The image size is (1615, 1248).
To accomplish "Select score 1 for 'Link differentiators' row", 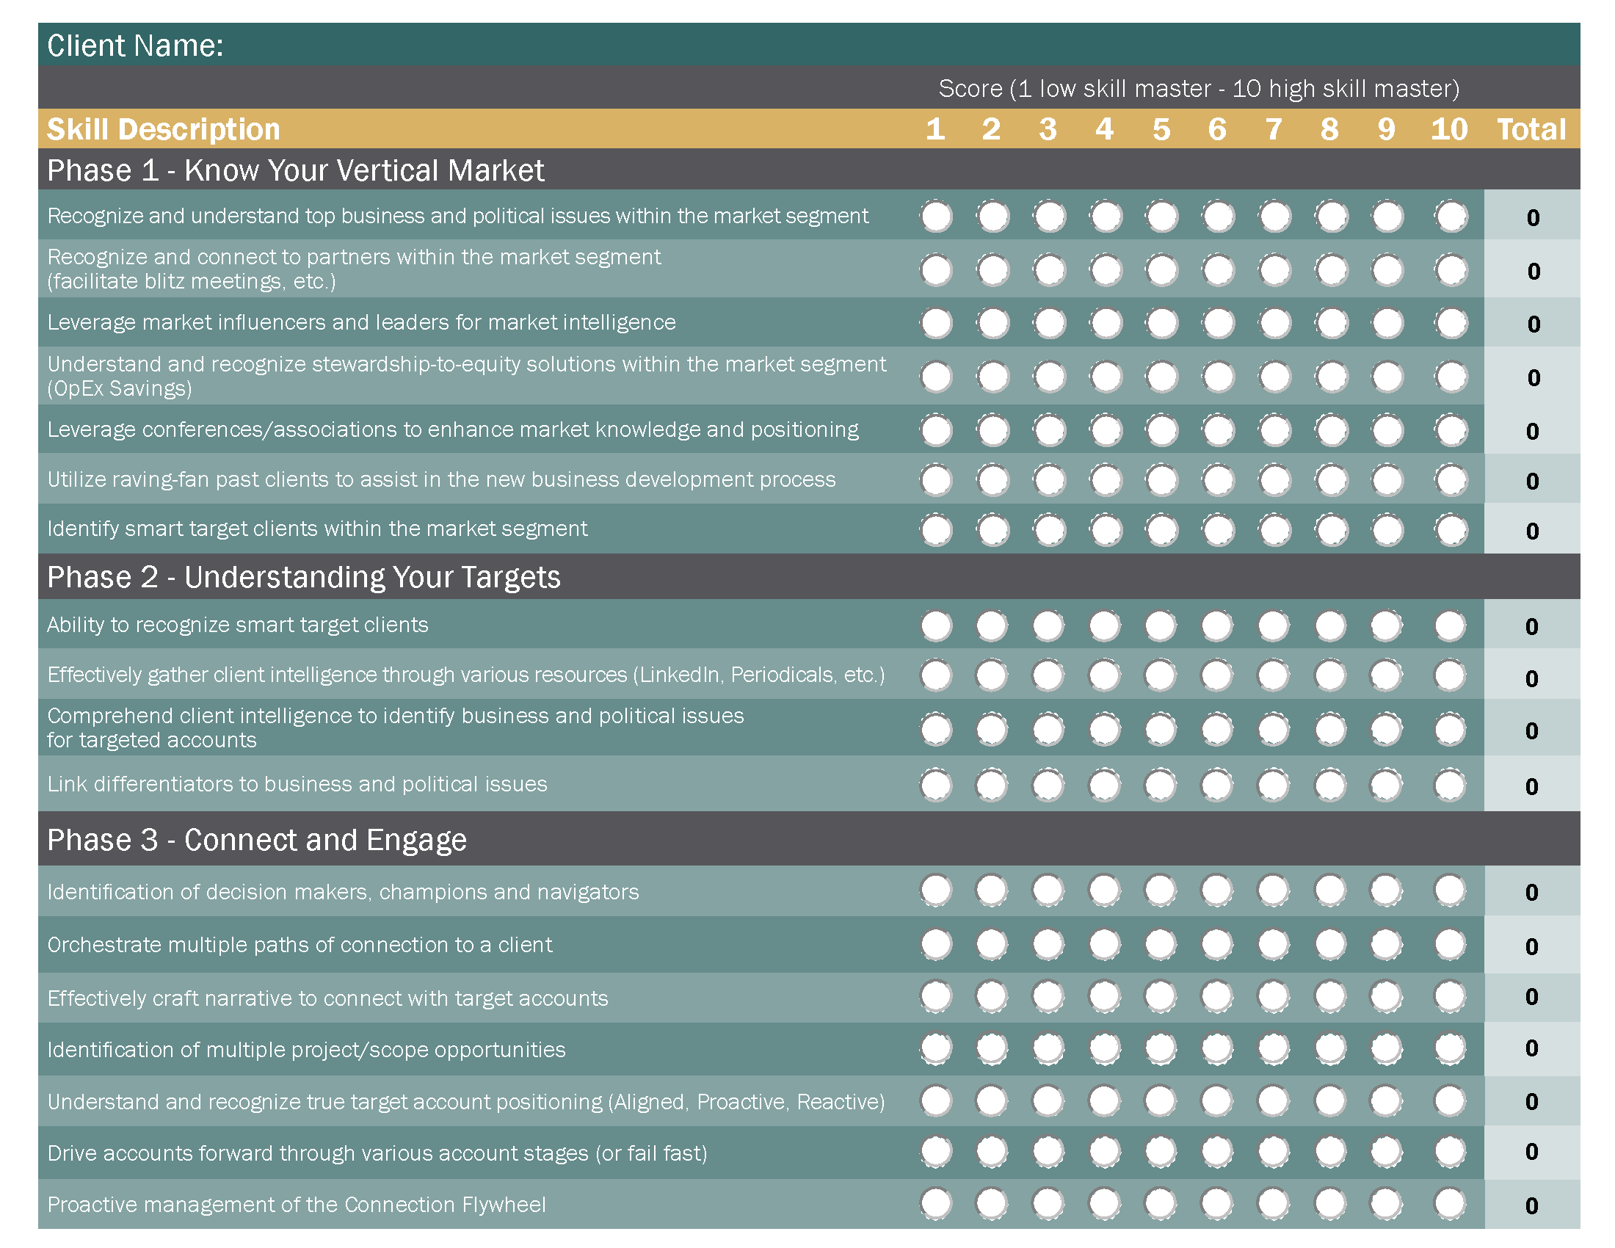I will point(936,785).
